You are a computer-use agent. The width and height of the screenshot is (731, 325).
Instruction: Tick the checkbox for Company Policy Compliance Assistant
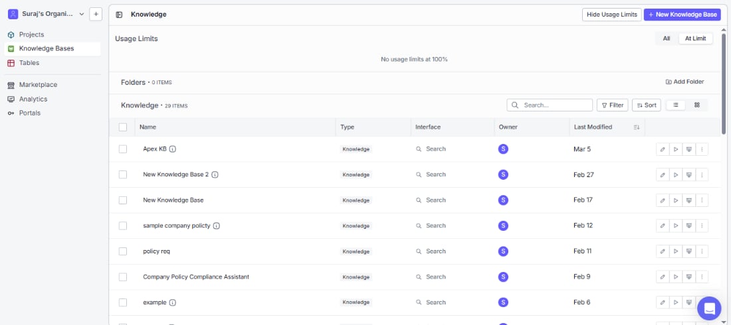point(123,277)
